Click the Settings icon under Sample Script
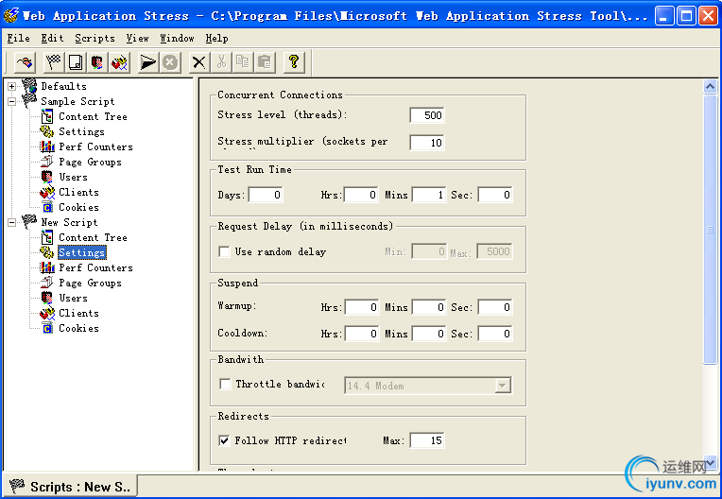 47,131
